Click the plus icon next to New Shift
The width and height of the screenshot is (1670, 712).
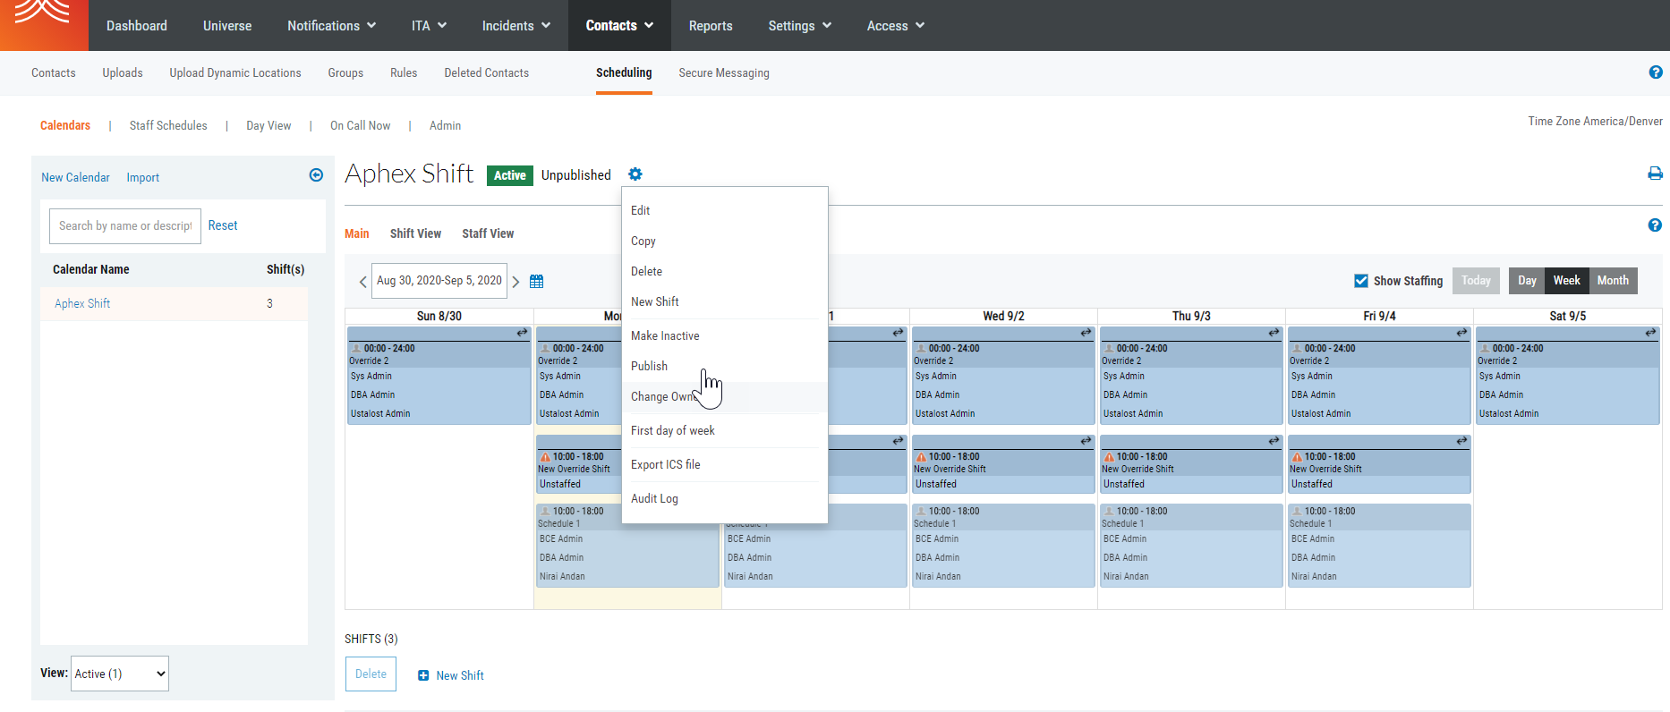tap(423, 675)
